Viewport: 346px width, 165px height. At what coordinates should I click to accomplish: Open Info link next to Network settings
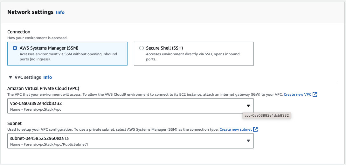[x=60, y=12]
